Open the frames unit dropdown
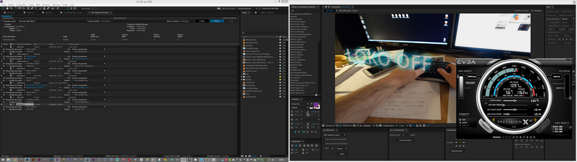Viewport: 577px width, 162px height. point(342,149)
